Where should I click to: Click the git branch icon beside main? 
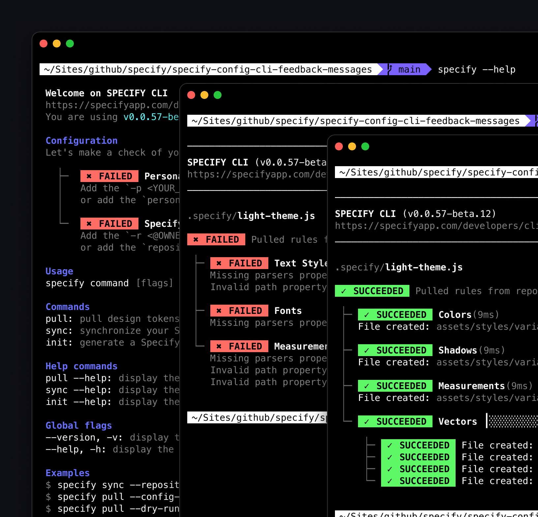390,69
